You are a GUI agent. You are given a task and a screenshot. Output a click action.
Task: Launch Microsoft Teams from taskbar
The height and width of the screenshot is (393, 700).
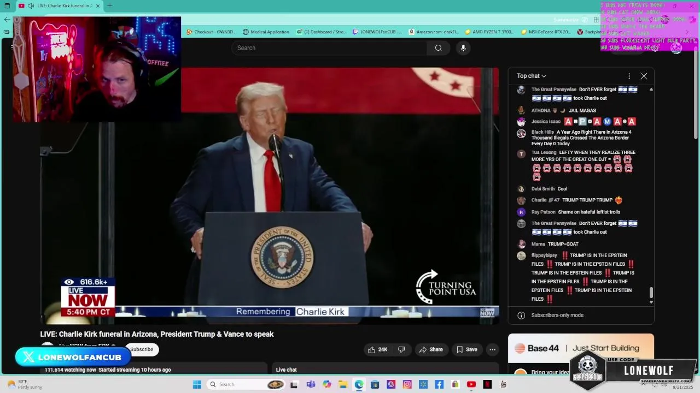(x=310, y=384)
